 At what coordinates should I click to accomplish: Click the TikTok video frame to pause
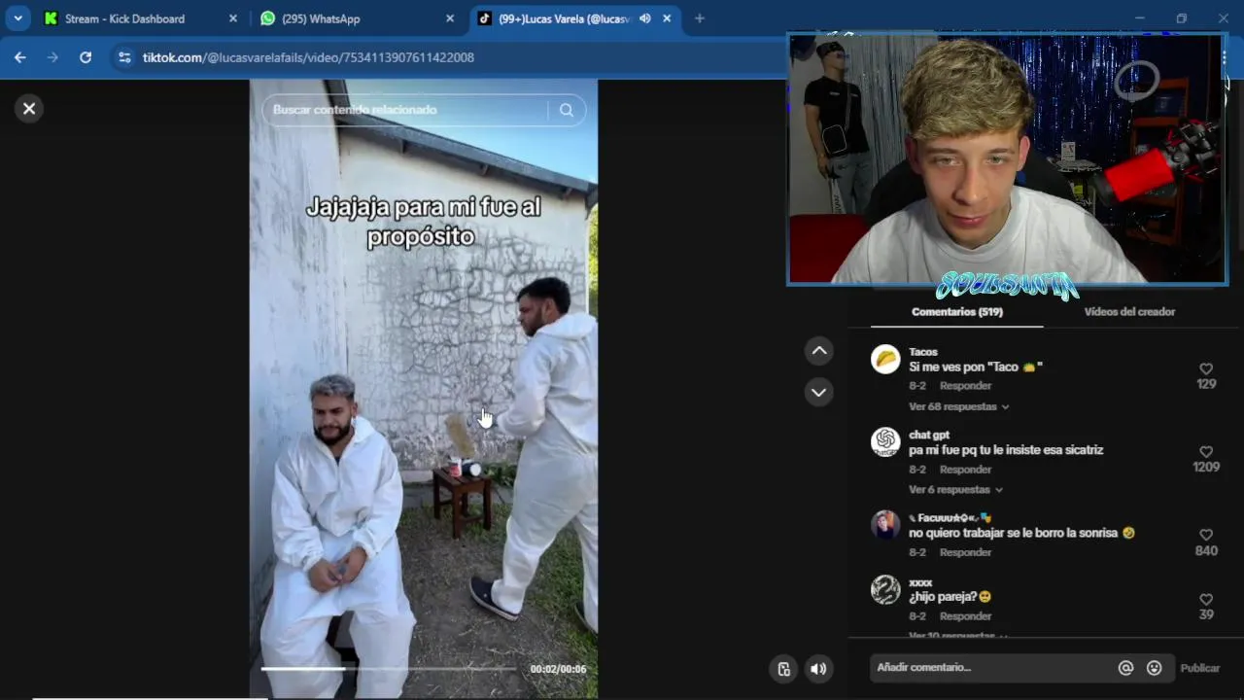coord(424,389)
